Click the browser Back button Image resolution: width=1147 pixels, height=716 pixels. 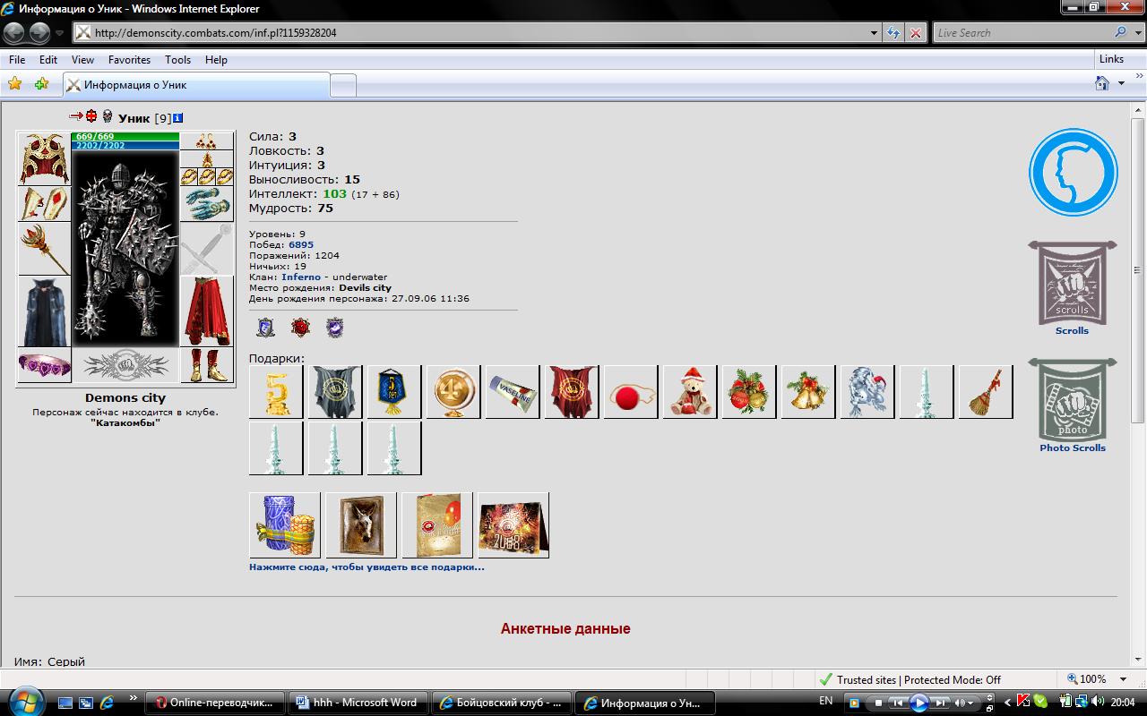[14, 33]
